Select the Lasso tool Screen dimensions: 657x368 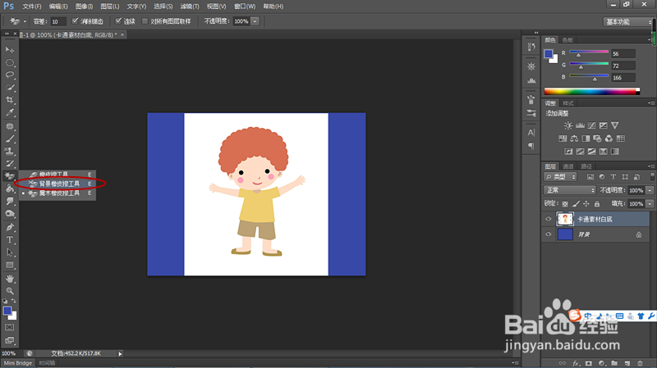pos(10,75)
